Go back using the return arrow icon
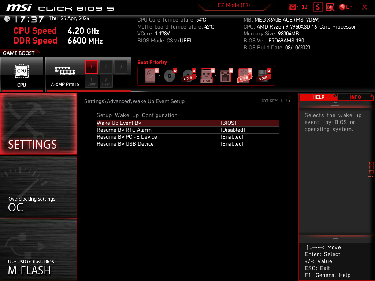This screenshot has height=281, width=375. pyautogui.click(x=288, y=101)
